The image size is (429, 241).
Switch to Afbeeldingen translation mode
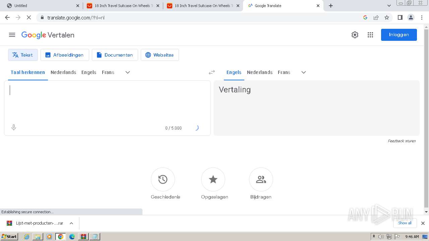pyautogui.click(x=65, y=55)
